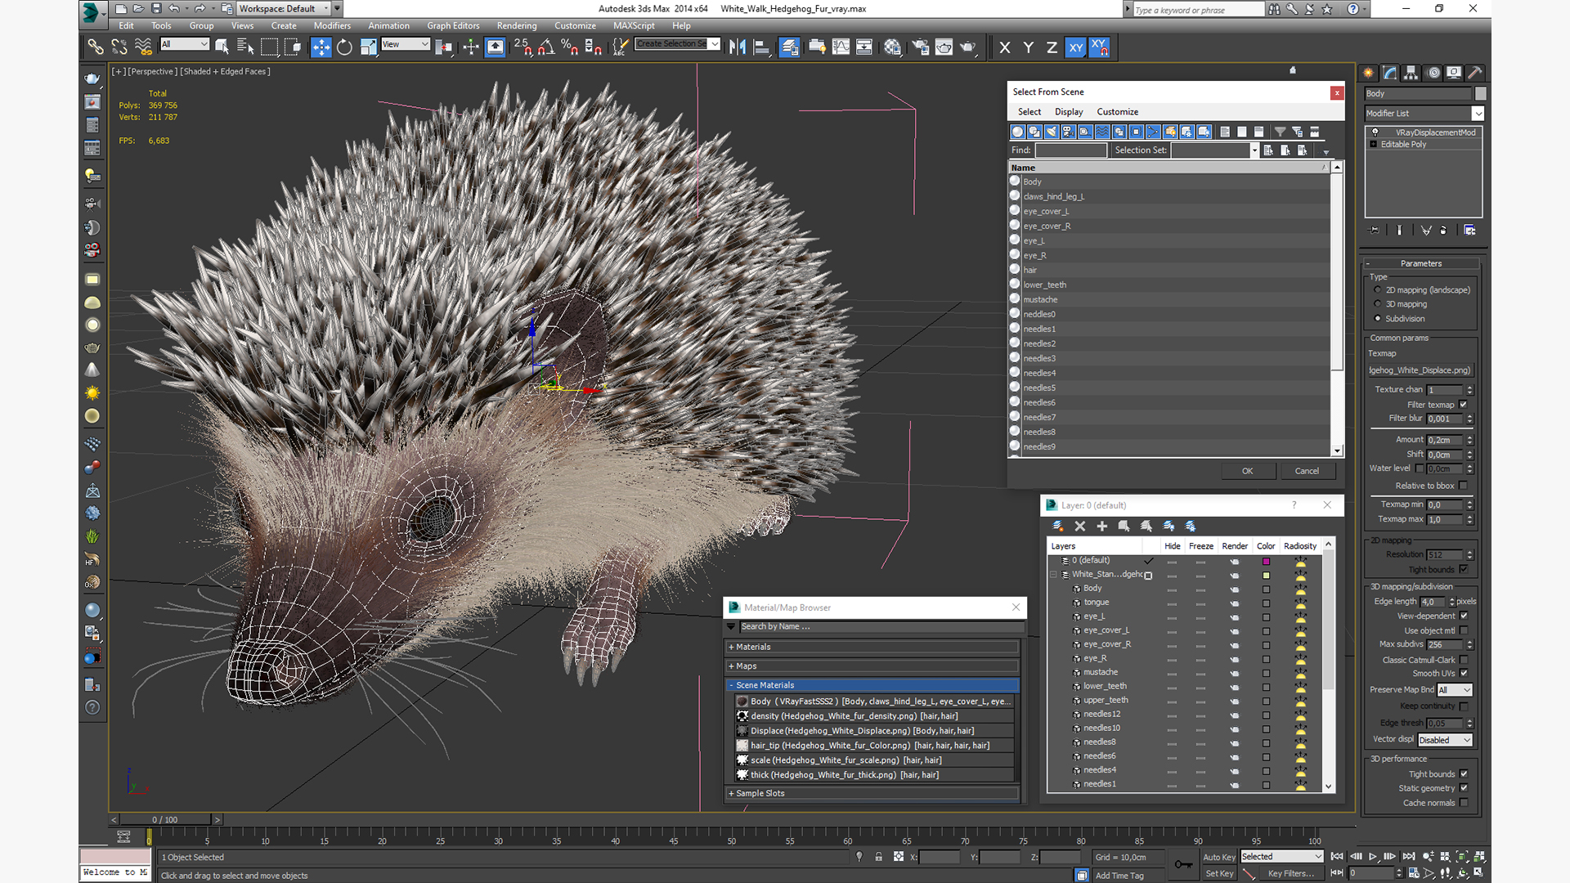Select the Move tool in main toolbar

321,47
